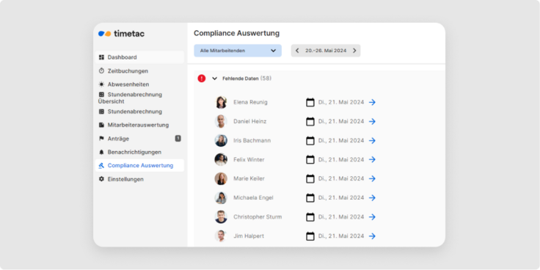Click the Benachrichtigungen bell icon
The width and height of the screenshot is (540, 270).
coord(101,152)
